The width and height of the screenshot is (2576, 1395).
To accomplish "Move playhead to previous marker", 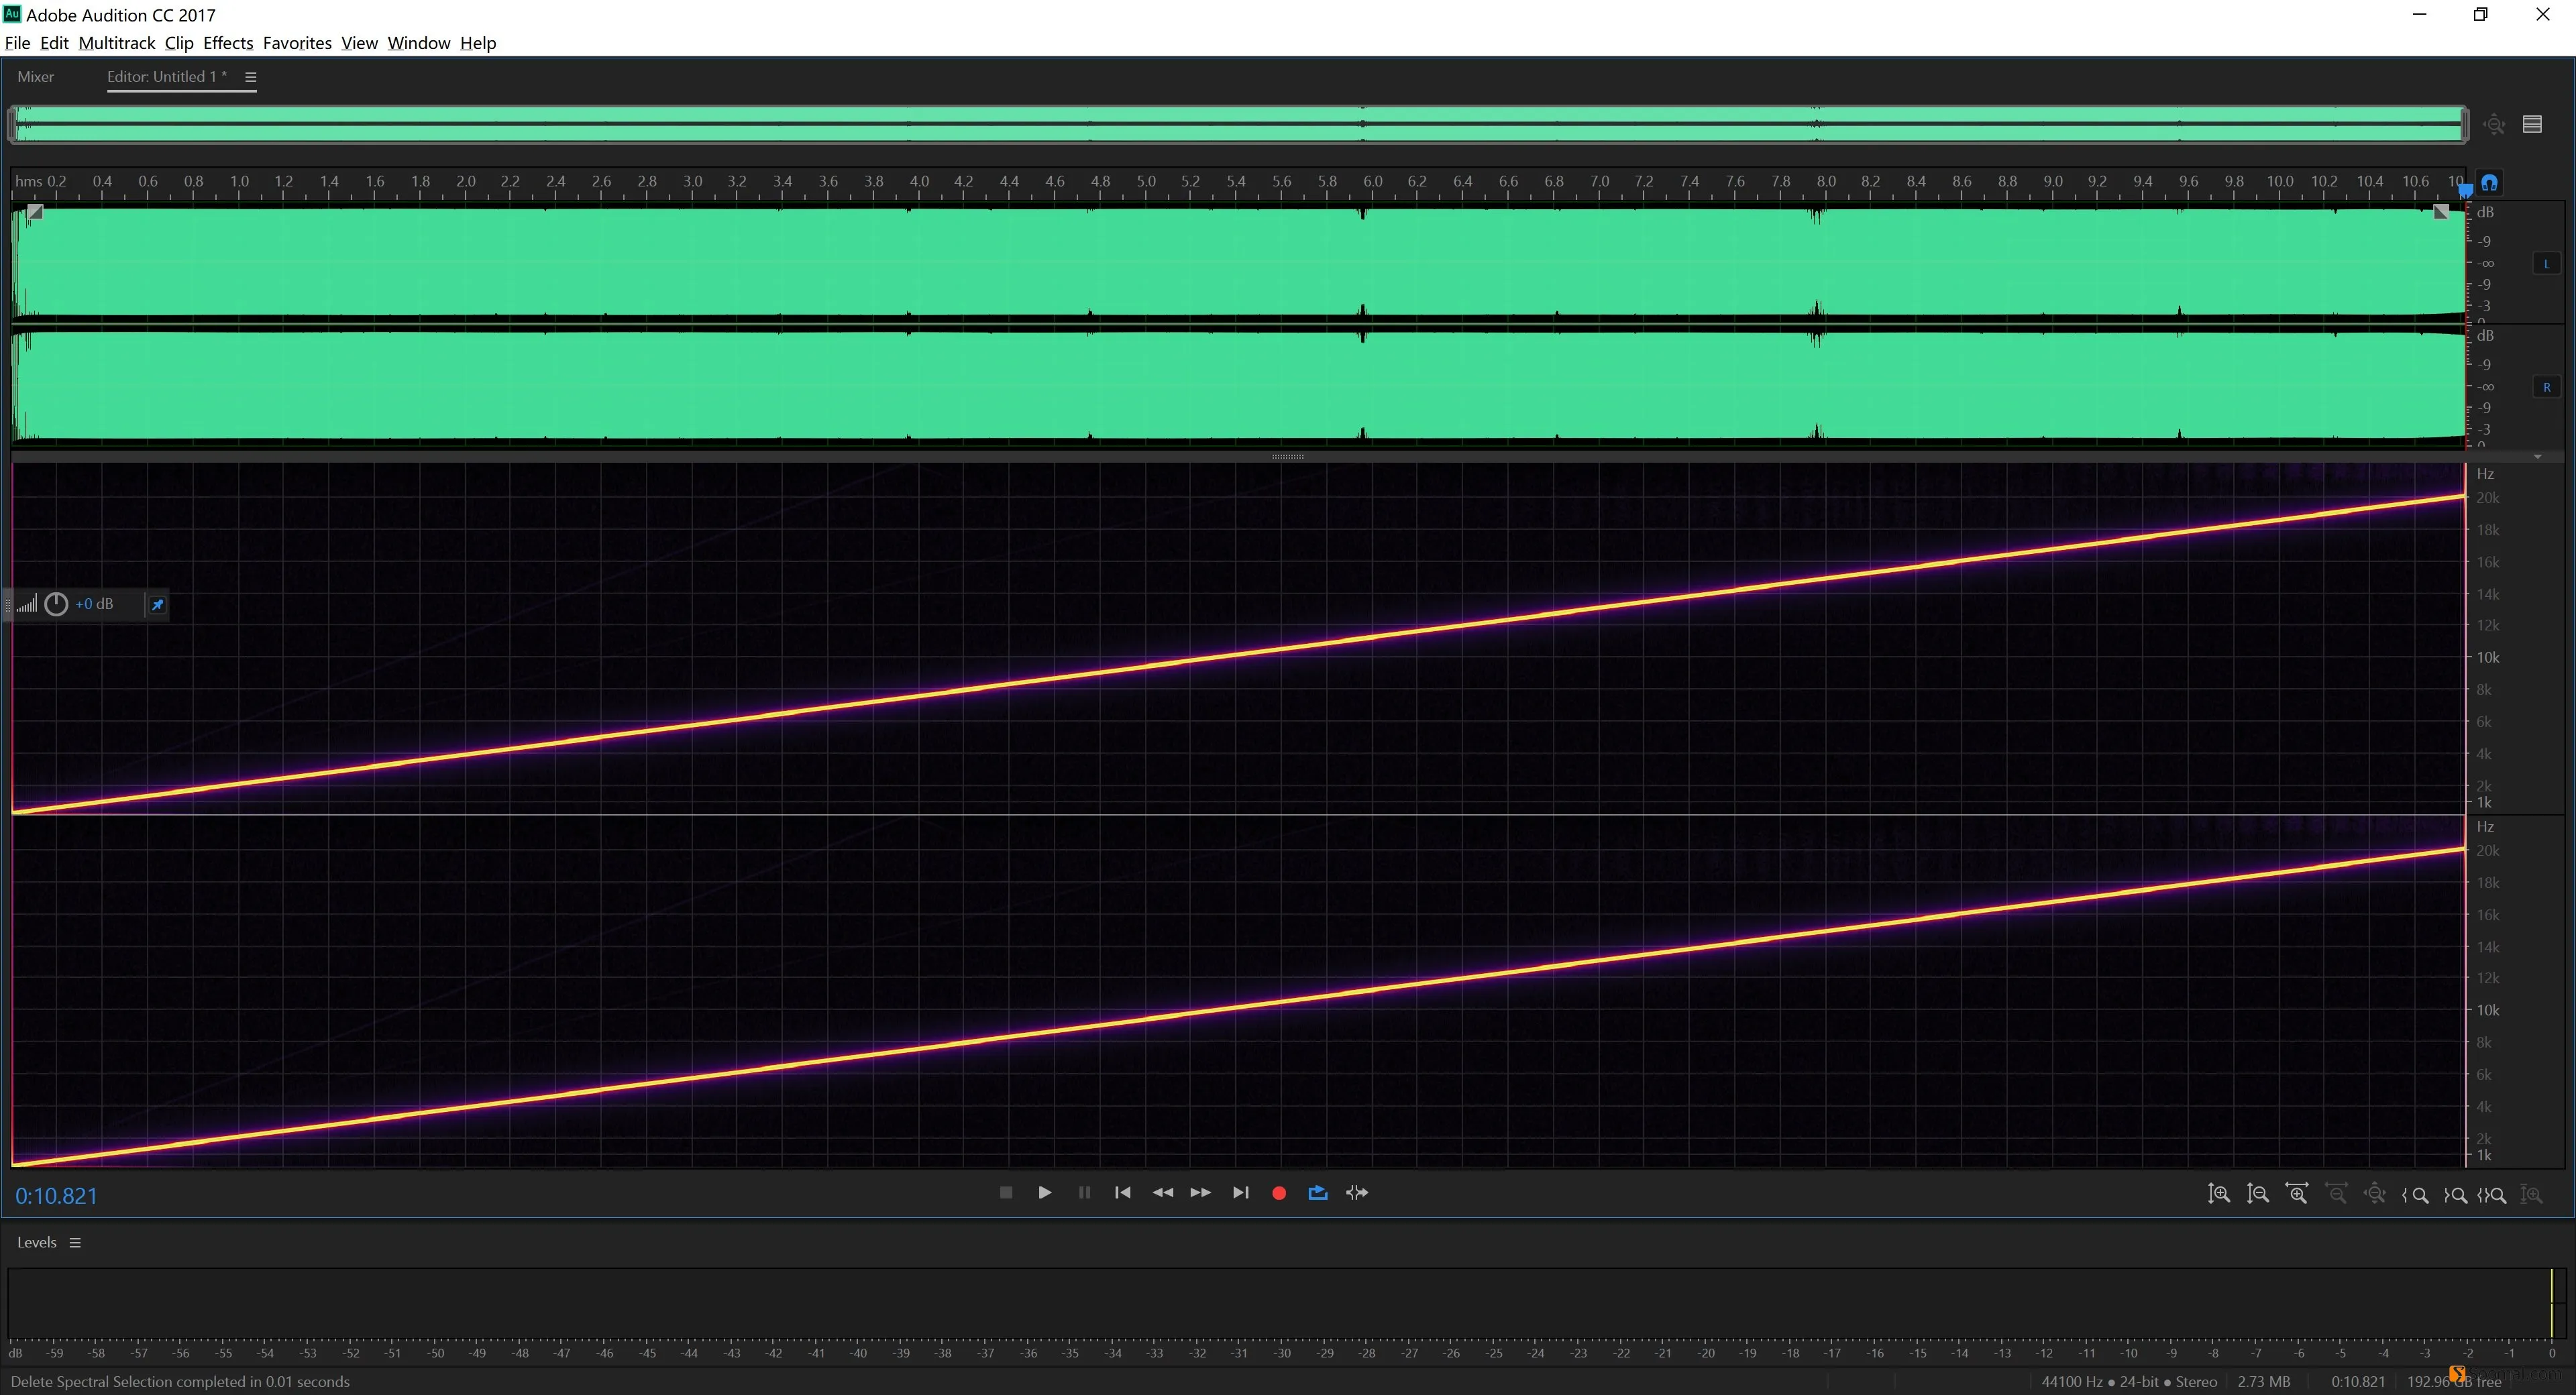I will [x=1123, y=1192].
